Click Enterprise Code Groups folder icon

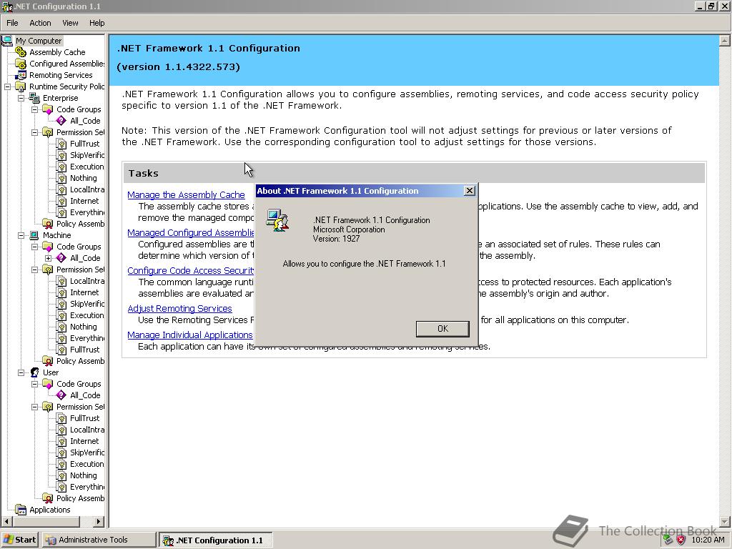pos(48,109)
